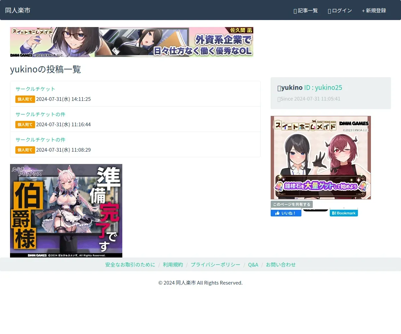
Task: Open the 利用規約 footer link
Action: coord(173,265)
